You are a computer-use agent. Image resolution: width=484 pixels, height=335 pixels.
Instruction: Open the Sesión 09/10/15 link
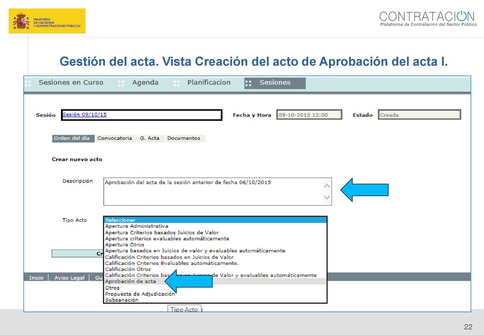point(85,114)
